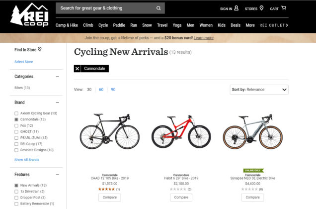Click the REI Outlet arrow chevron

(287, 25)
